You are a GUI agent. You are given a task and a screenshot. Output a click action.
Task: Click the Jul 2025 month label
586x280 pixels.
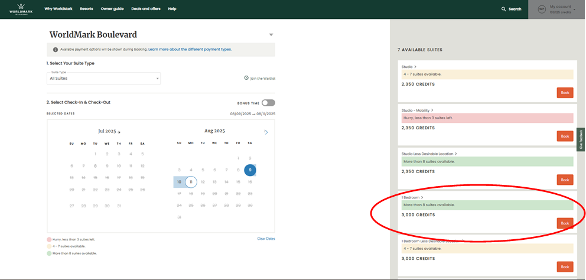coord(108,131)
